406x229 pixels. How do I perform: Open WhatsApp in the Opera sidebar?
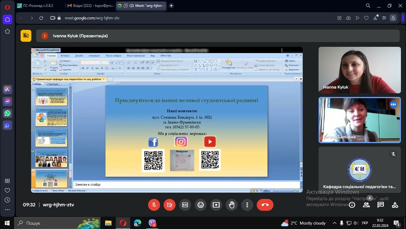coord(7,113)
